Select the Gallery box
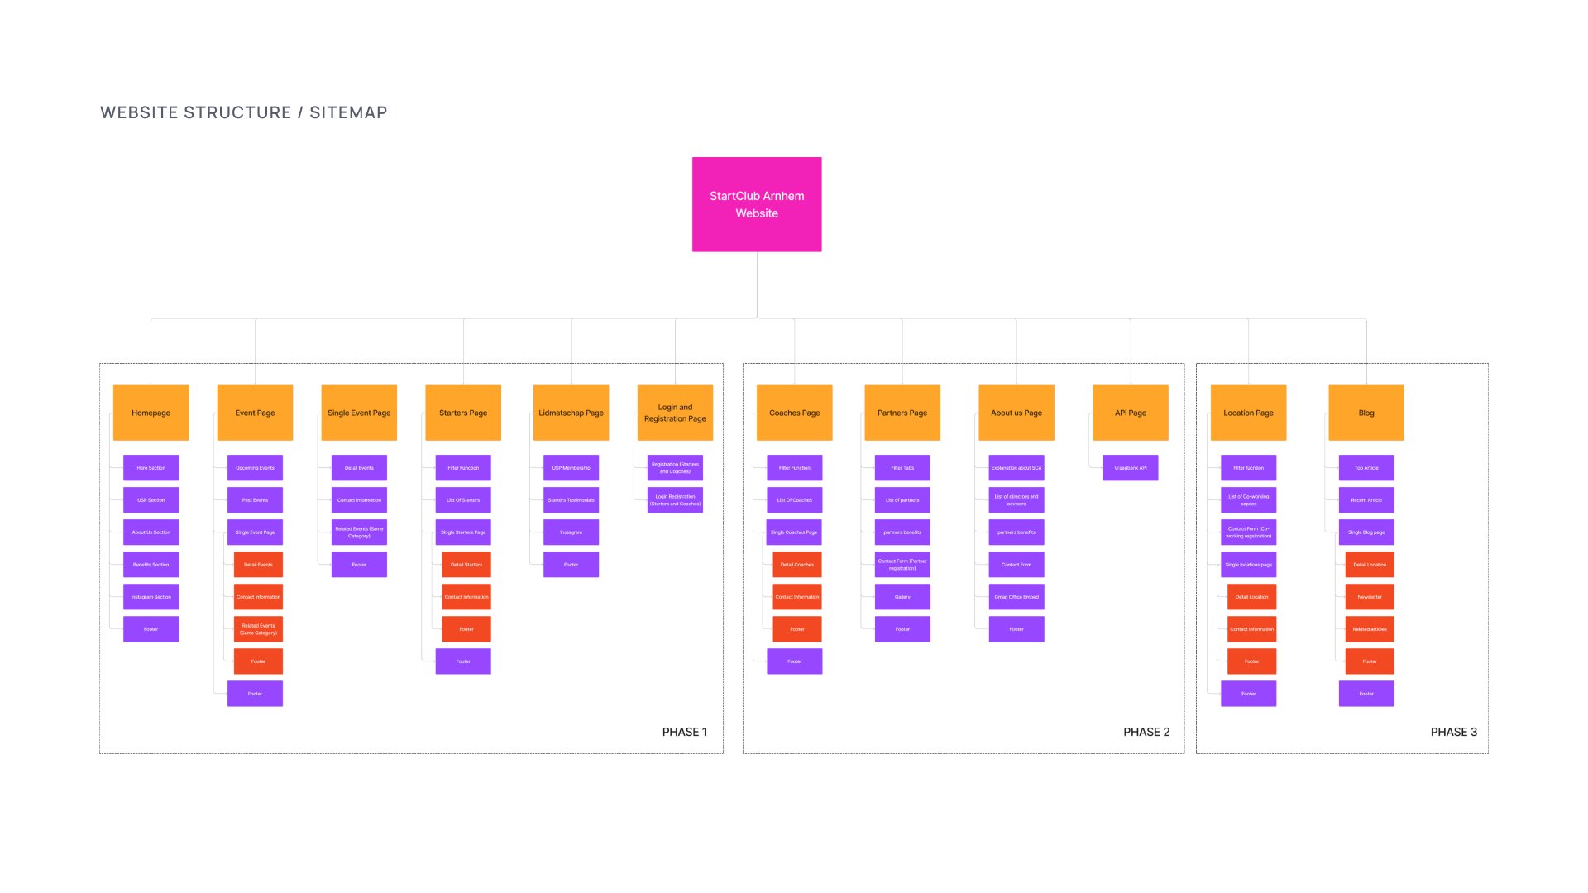This screenshot has height=893, width=1588. coord(902,597)
